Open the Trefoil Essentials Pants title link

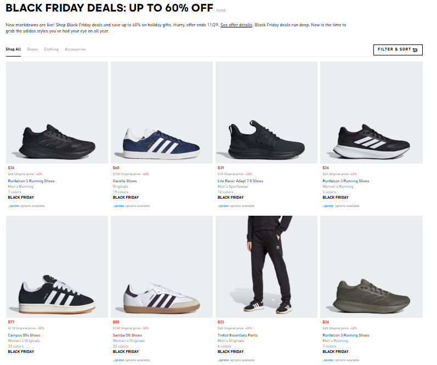(237, 335)
